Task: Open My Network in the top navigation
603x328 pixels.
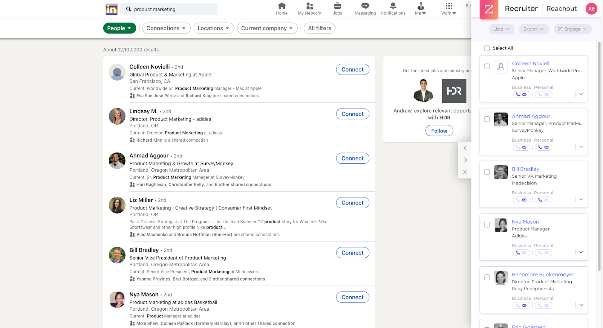Action: click(x=309, y=9)
